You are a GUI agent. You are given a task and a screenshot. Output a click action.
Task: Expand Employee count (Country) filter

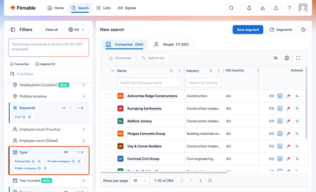(x=84, y=129)
